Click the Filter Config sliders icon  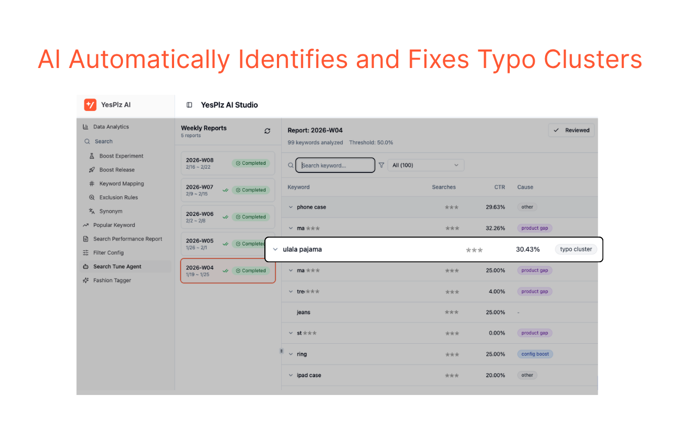(x=85, y=253)
